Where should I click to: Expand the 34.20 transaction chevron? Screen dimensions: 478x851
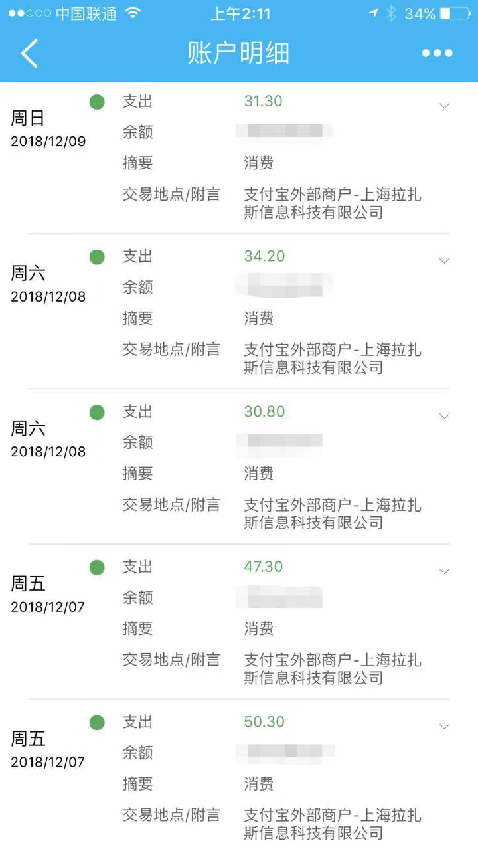tap(445, 260)
